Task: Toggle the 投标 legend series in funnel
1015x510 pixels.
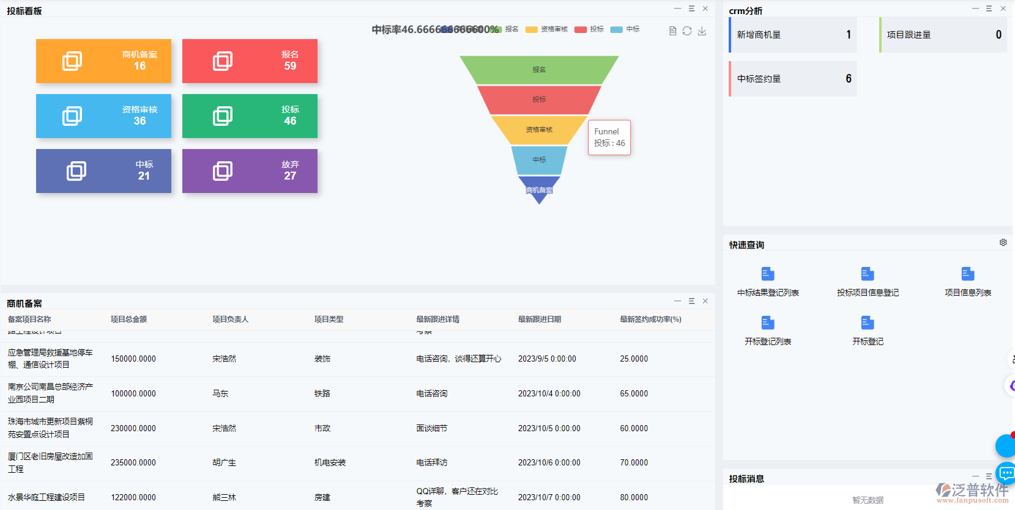Action: (589, 29)
